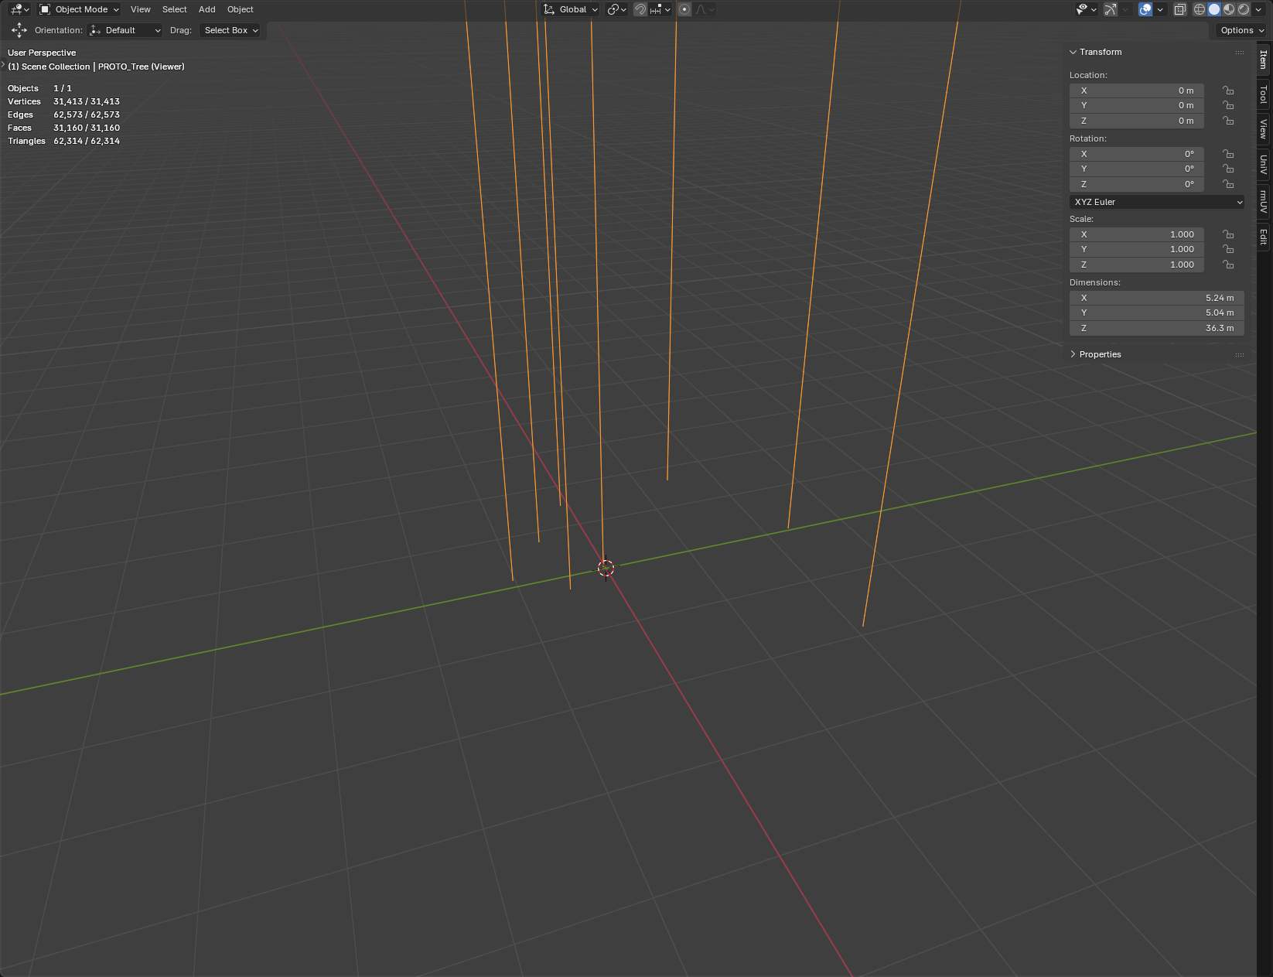The height and width of the screenshot is (977, 1273).
Task: Open the transform pivot point menu
Action: click(616, 9)
